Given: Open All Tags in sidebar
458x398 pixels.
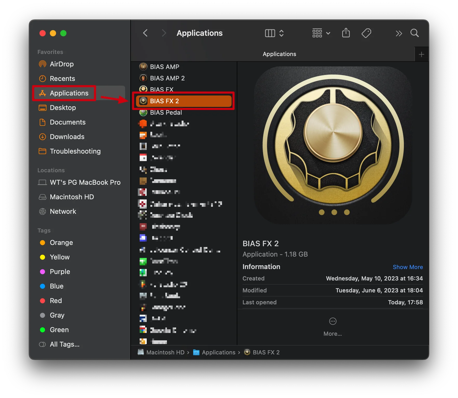Looking at the screenshot, I should 64,344.
